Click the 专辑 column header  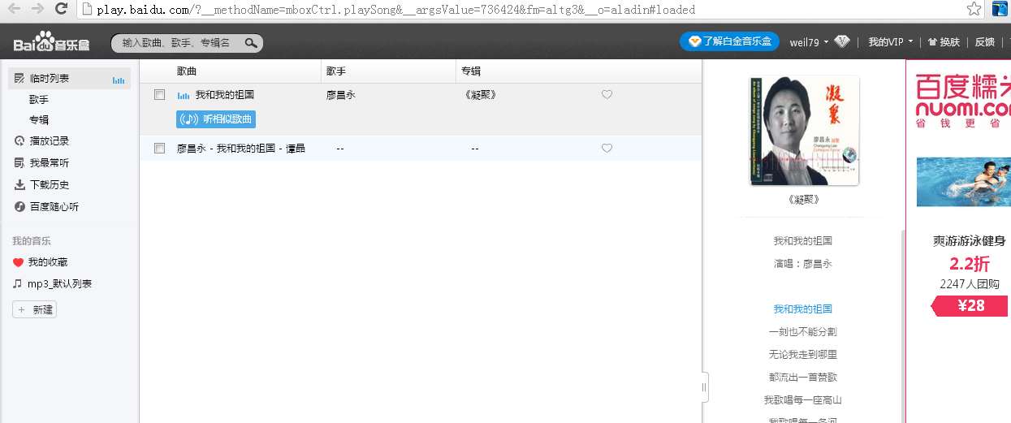471,71
